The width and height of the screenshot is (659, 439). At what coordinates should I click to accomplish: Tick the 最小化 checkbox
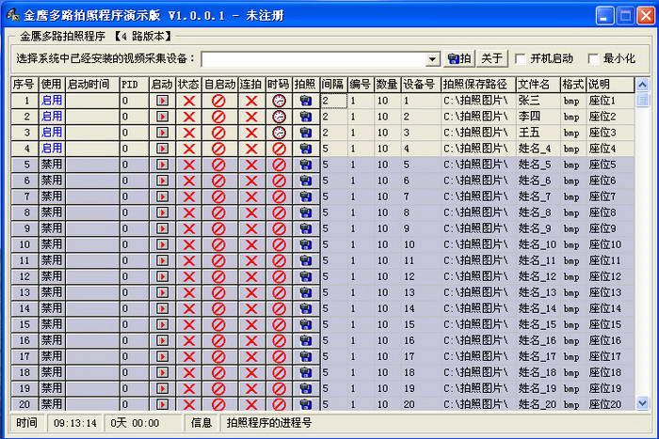pos(593,59)
